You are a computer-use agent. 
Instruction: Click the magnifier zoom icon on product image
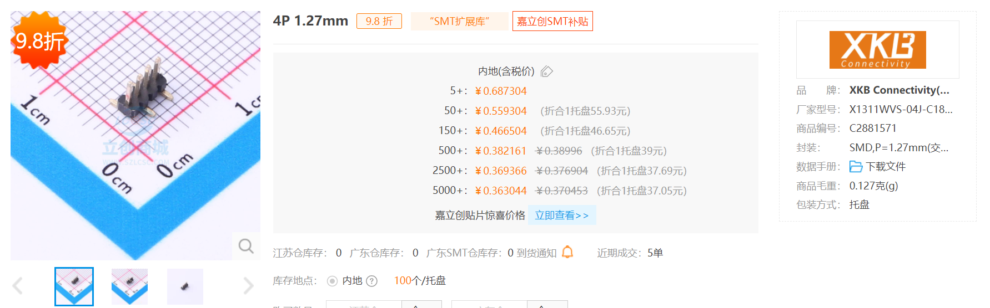[x=246, y=245]
